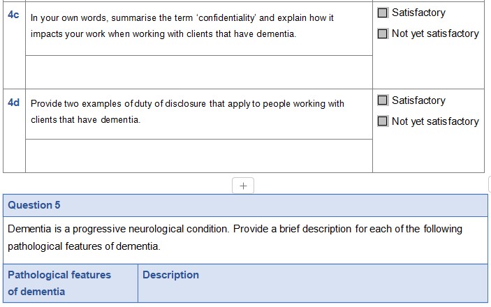Viewport: 491px width, 307px height.
Task: Click the empty answer cell under 4c
Action: 198,70
